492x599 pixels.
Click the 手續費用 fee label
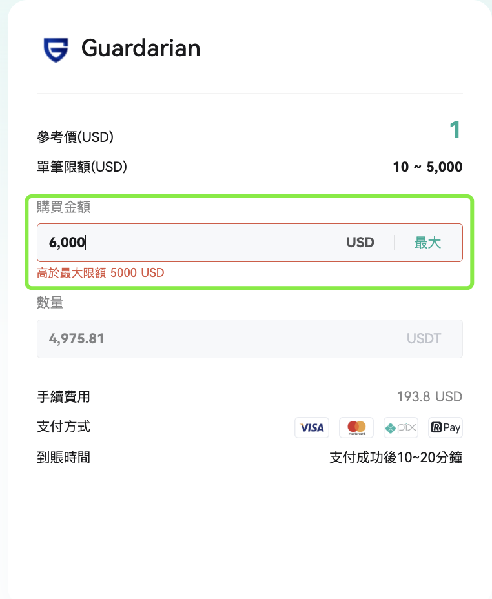click(63, 396)
